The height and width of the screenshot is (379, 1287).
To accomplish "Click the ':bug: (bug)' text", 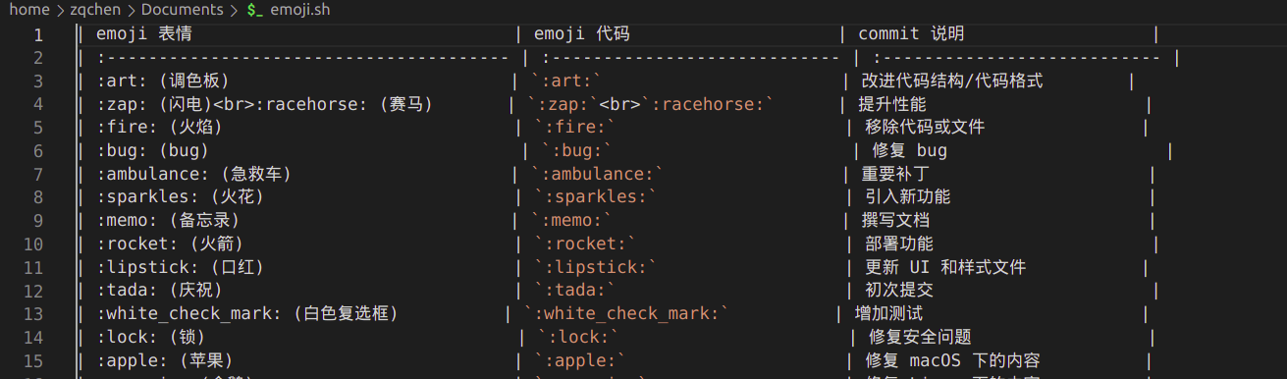I will point(152,151).
